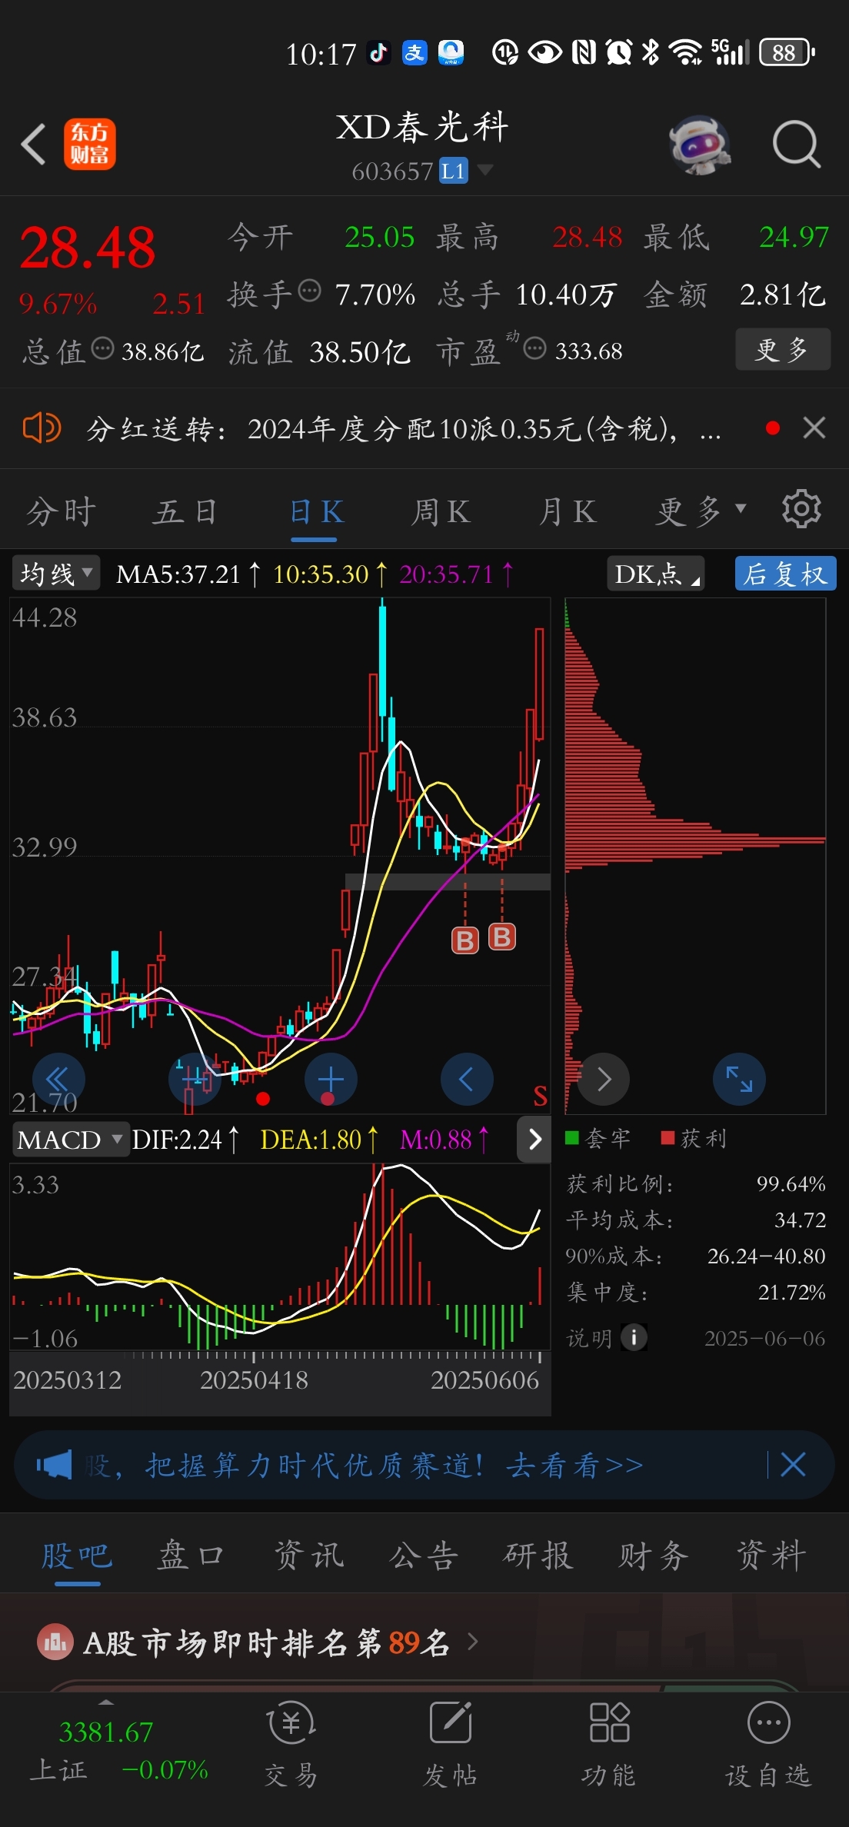849x1827 pixels.
Task: Switch to 周K chart tab
Action: pos(441,511)
